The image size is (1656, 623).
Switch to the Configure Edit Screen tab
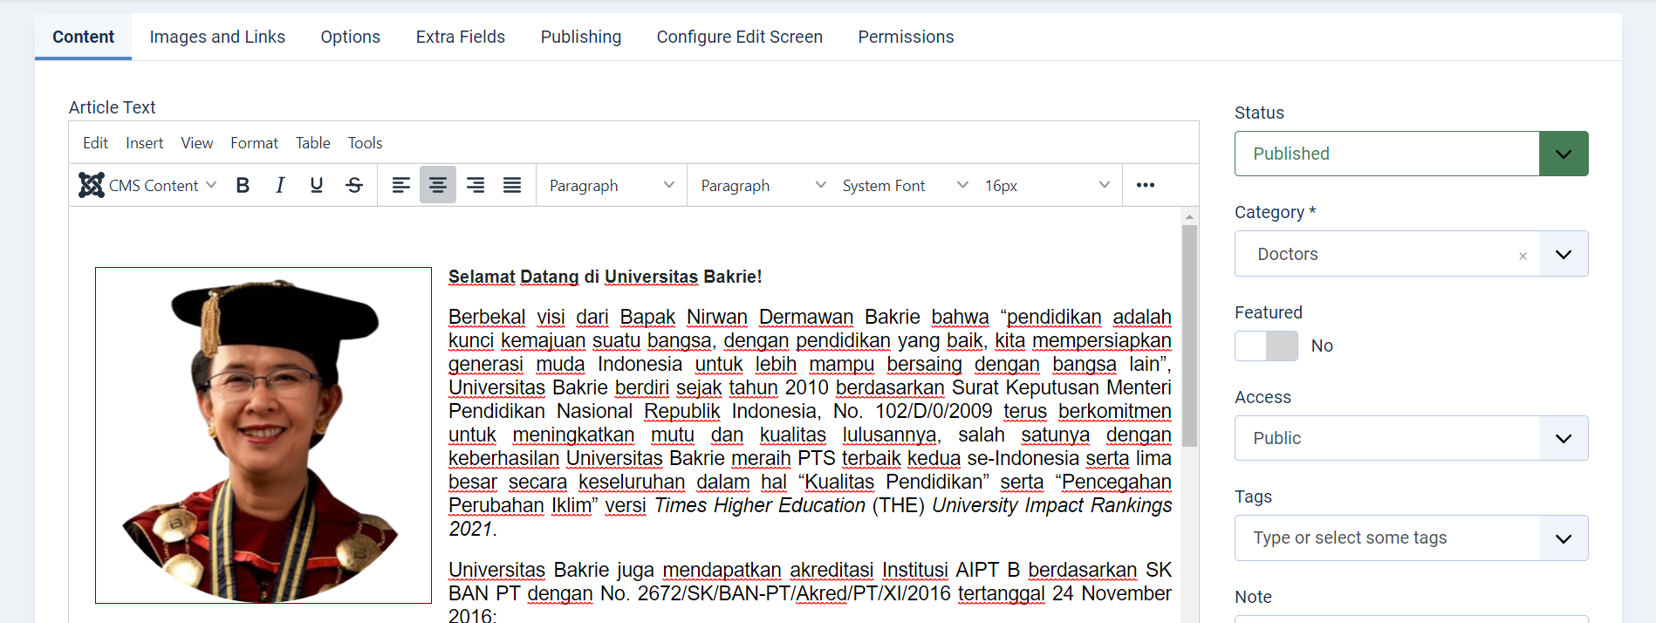739,37
